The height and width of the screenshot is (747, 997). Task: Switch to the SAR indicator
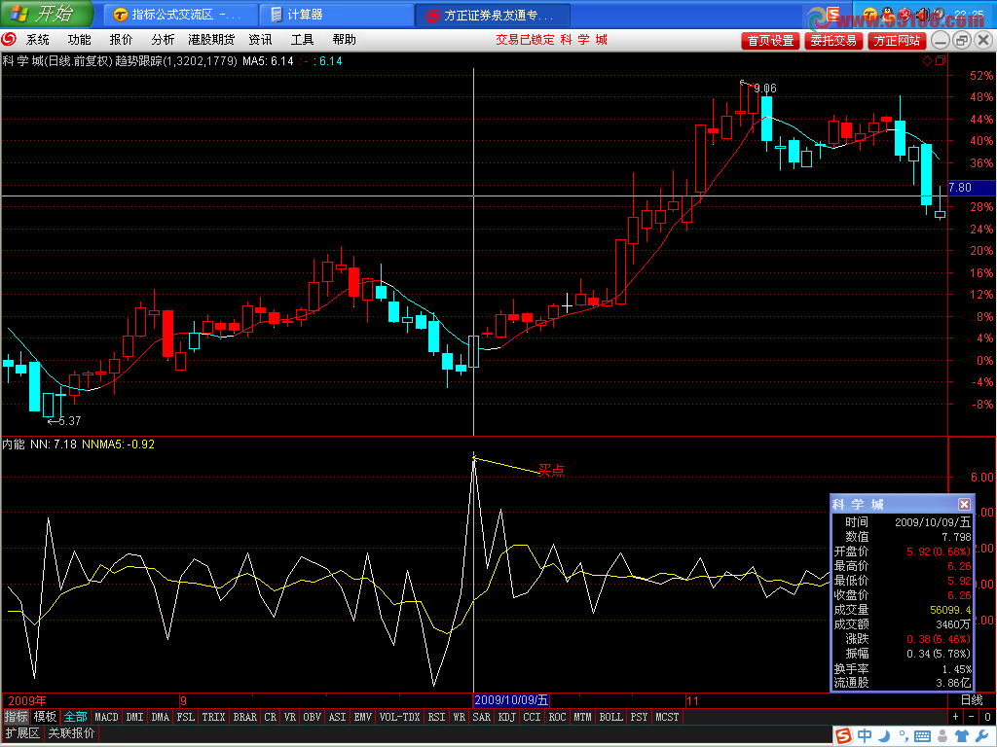481,717
